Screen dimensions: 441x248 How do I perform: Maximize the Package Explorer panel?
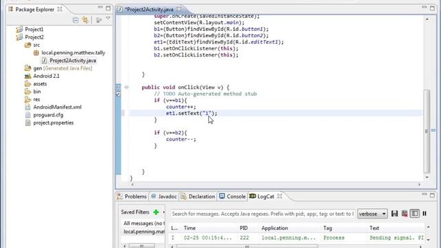point(108,8)
